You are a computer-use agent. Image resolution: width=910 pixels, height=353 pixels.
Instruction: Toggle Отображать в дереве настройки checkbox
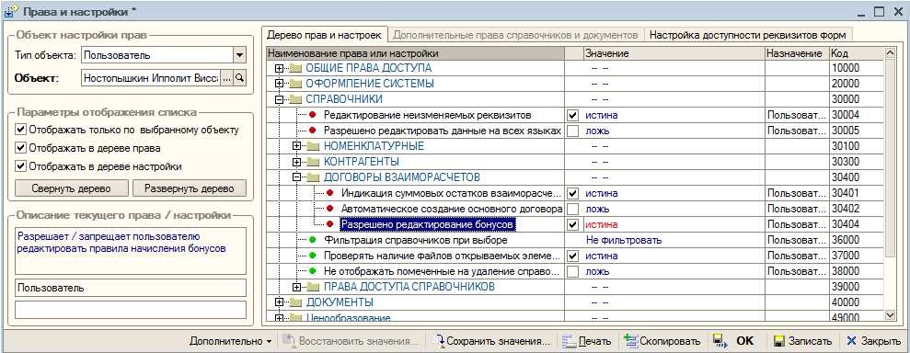(21, 166)
